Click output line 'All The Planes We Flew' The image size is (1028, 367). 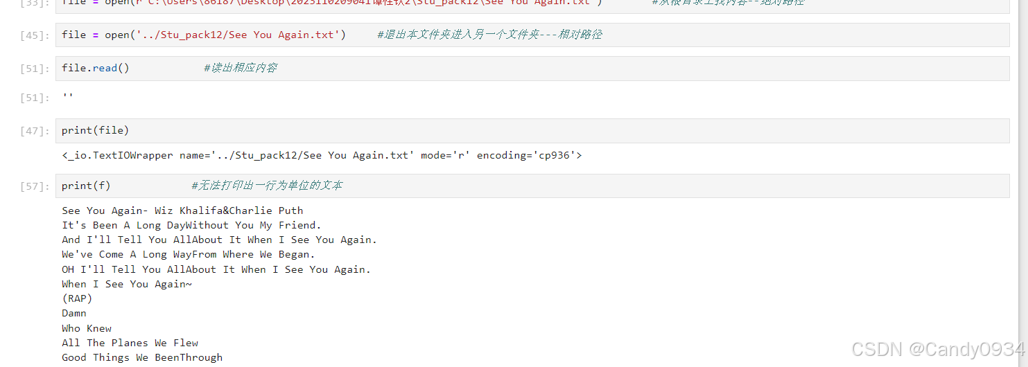130,343
